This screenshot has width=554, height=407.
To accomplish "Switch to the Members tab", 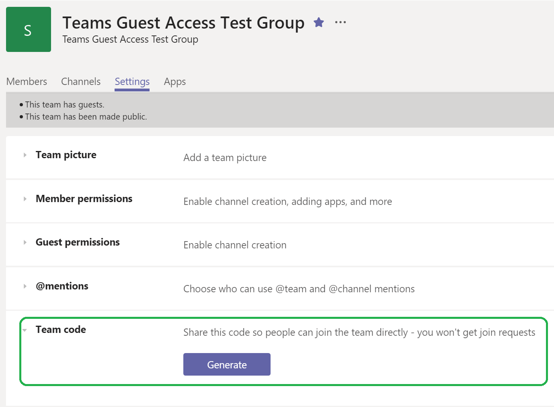I will (x=26, y=81).
